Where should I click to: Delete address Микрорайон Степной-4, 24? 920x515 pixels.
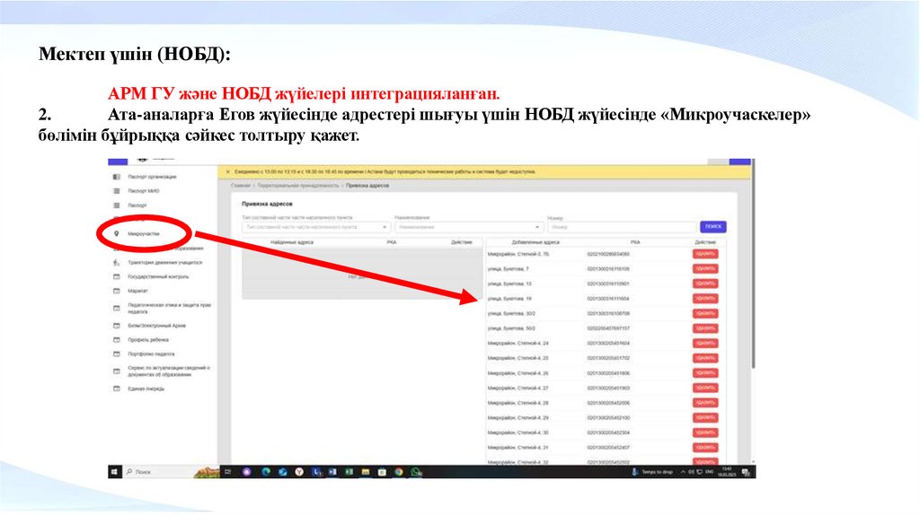point(704,344)
